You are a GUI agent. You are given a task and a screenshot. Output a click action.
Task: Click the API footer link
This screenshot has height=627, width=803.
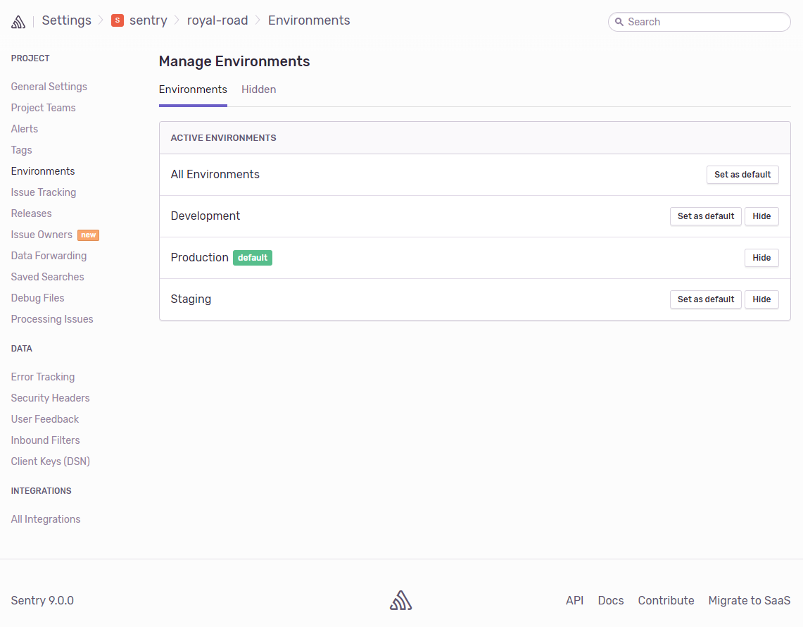(x=574, y=600)
